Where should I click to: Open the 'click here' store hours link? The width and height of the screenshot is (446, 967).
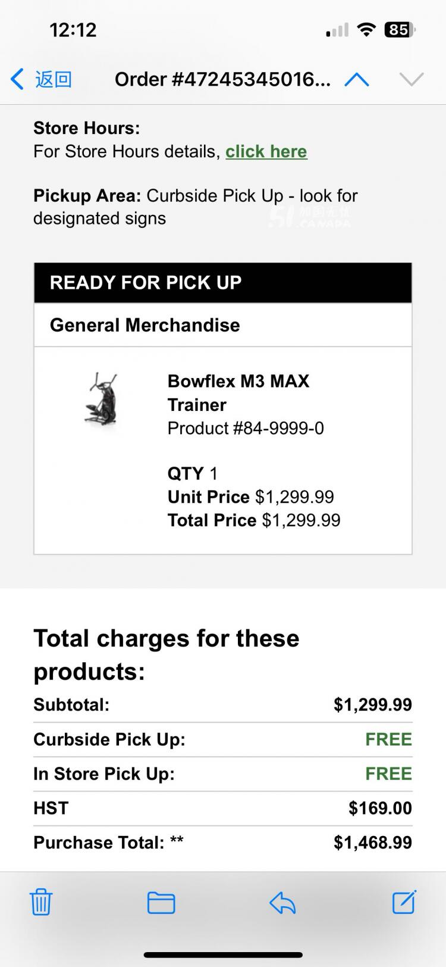coord(266,151)
